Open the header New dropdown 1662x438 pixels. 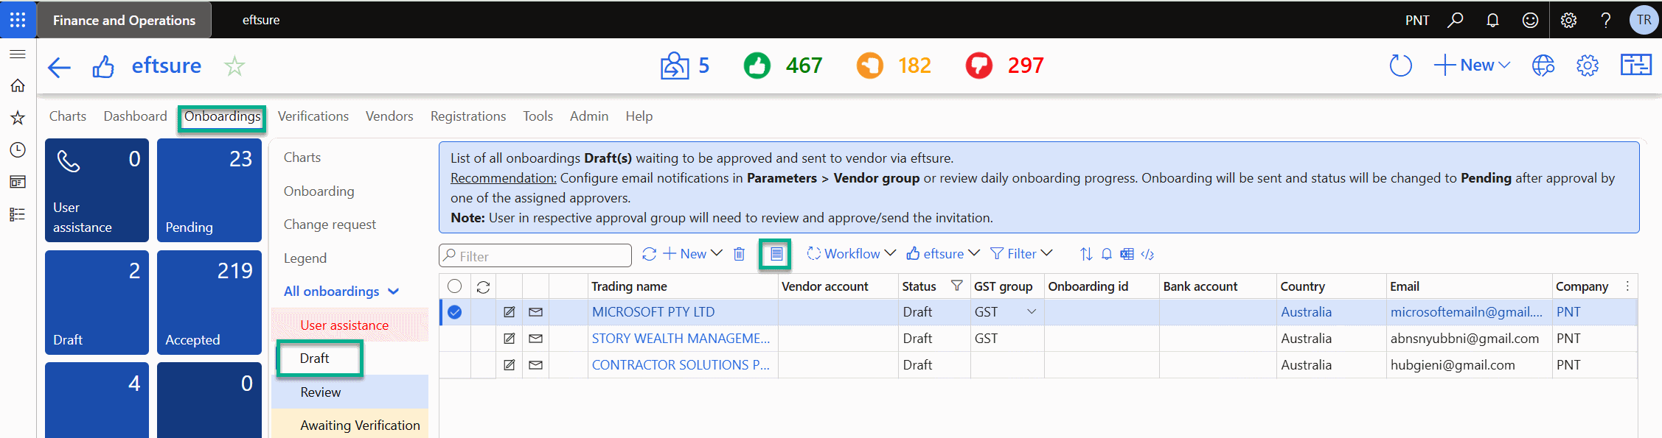1472,65
